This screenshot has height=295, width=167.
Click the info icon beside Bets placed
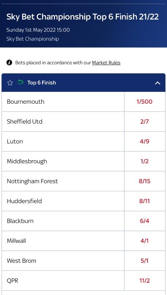pyautogui.click(x=9, y=63)
